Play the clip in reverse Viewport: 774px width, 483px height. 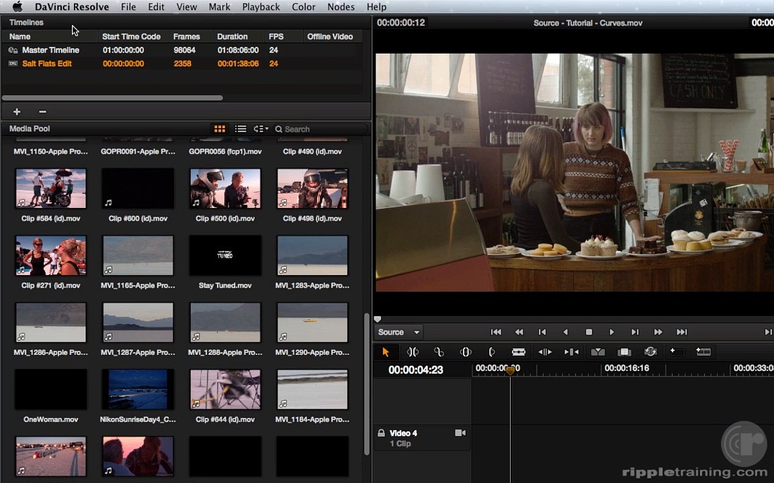coord(566,332)
